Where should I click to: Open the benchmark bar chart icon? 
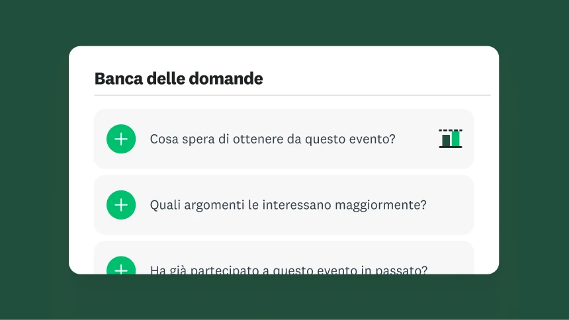point(451,139)
